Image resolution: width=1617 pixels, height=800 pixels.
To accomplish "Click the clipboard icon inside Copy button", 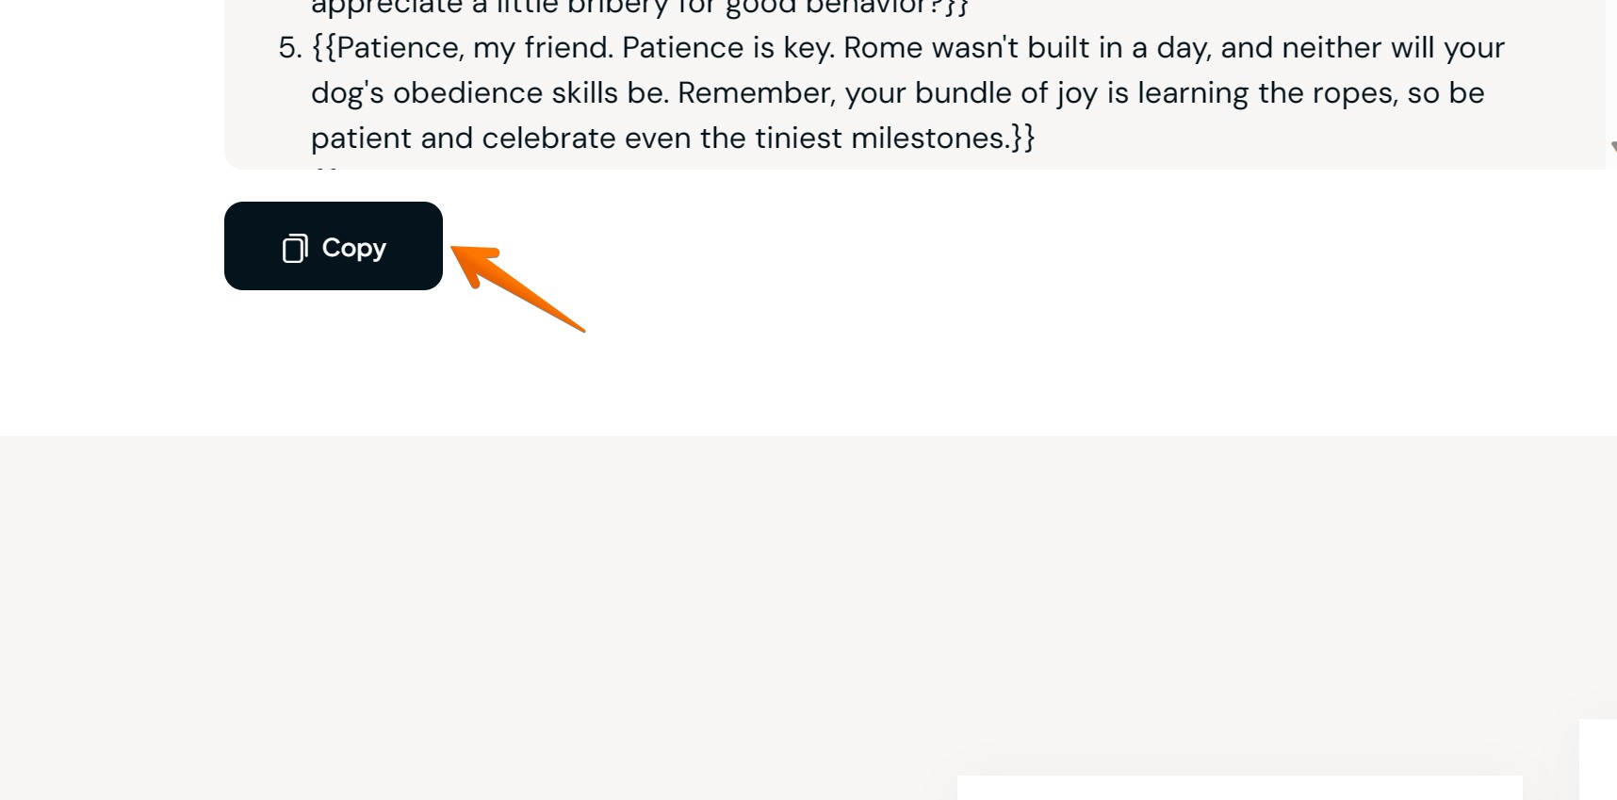I will [x=295, y=248].
